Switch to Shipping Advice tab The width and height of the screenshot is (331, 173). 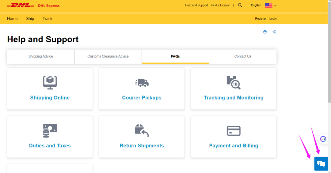(x=40, y=57)
